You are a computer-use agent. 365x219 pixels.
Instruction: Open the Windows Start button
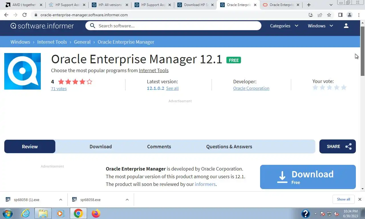(x=8, y=213)
